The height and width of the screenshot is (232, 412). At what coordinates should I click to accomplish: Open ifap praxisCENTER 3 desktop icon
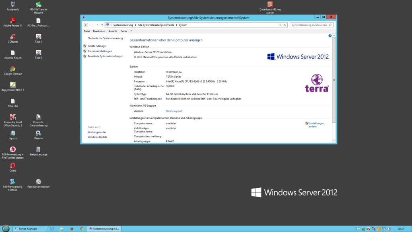[12, 87]
